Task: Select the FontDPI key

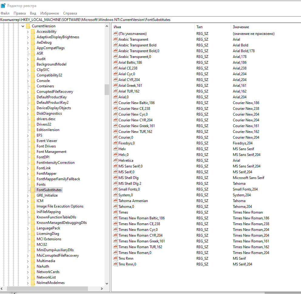Action: point(43,157)
